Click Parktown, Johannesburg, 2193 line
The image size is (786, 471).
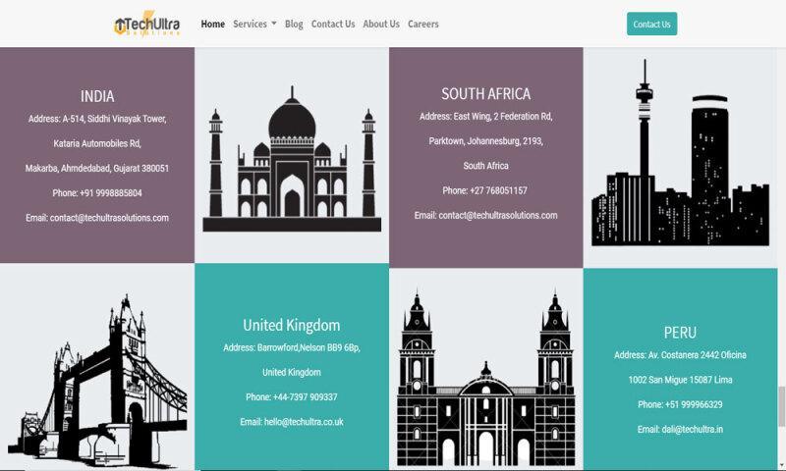coord(485,141)
